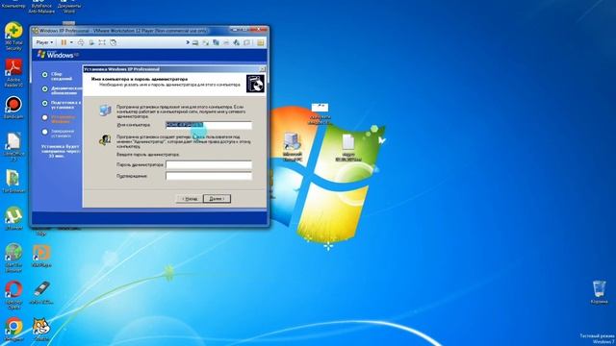Image resolution: width=616 pixels, height=346 pixels.
Task: Click the password confirmation field
Action: click(209, 176)
